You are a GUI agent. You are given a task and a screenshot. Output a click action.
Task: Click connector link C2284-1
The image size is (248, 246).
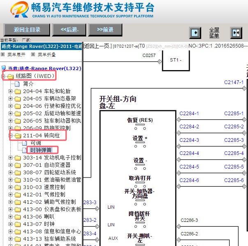click(189, 114)
